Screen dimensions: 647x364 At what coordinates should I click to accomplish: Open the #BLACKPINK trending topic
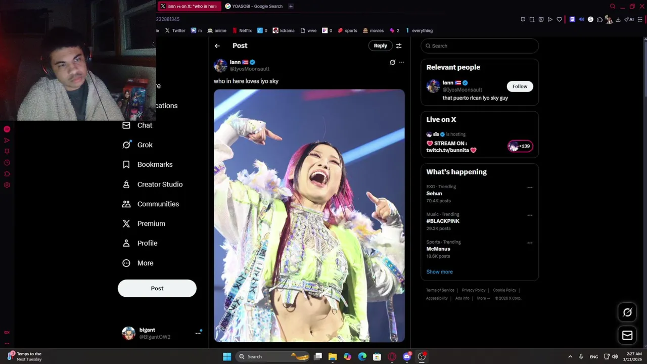click(x=443, y=221)
